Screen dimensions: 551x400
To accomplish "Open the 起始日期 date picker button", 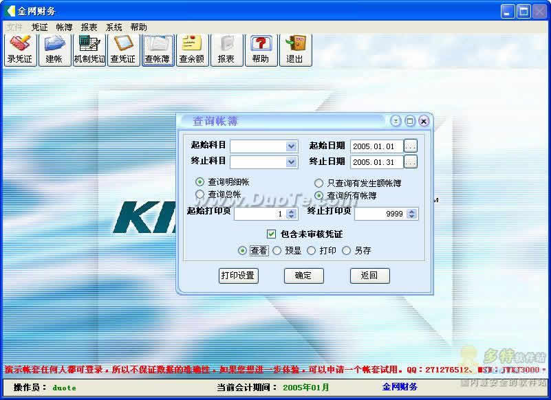I will click(411, 146).
